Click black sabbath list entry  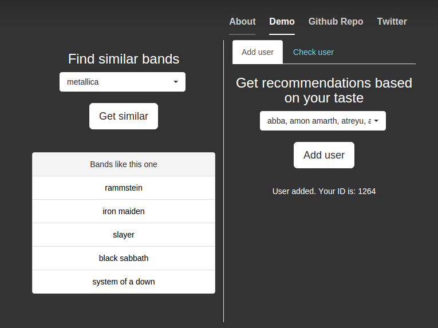tap(124, 258)
